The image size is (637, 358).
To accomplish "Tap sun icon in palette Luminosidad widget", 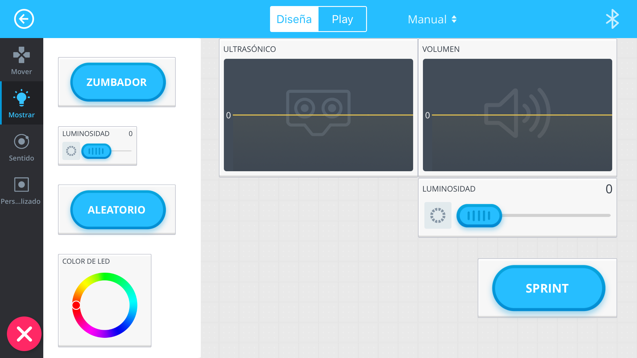I will tap(71, 151).
